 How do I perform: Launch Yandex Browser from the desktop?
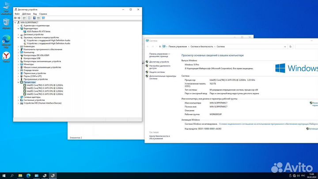[6, 57]
